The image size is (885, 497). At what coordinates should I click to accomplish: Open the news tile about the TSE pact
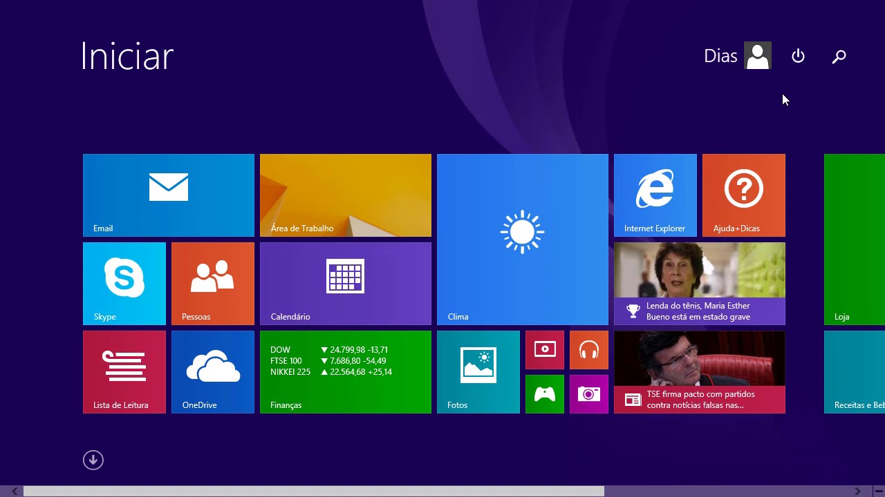pyautogui.click(x=700, y=372)
